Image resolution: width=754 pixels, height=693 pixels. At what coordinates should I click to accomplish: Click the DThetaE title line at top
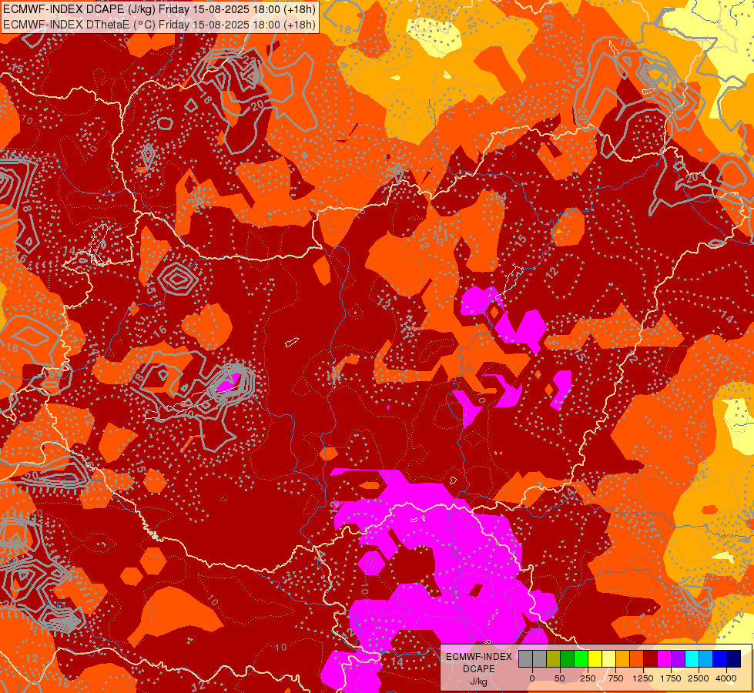(x=159, y=24)
